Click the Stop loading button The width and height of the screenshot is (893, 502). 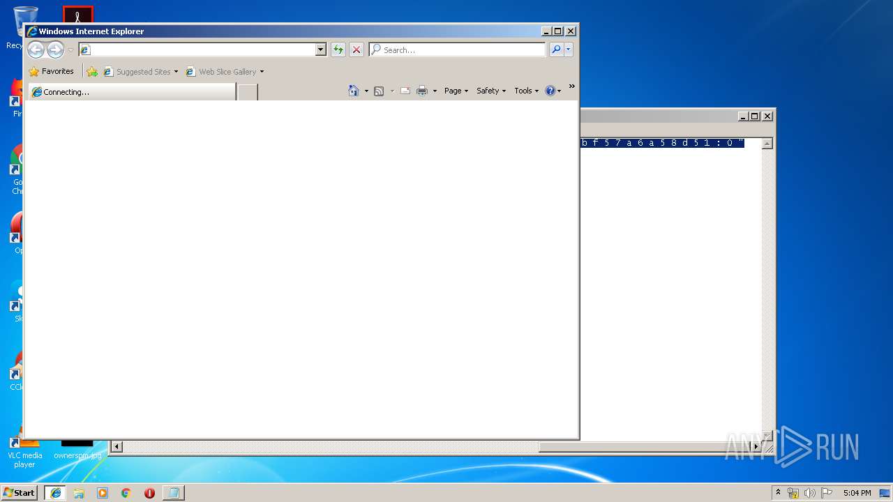tap(357, 50)
